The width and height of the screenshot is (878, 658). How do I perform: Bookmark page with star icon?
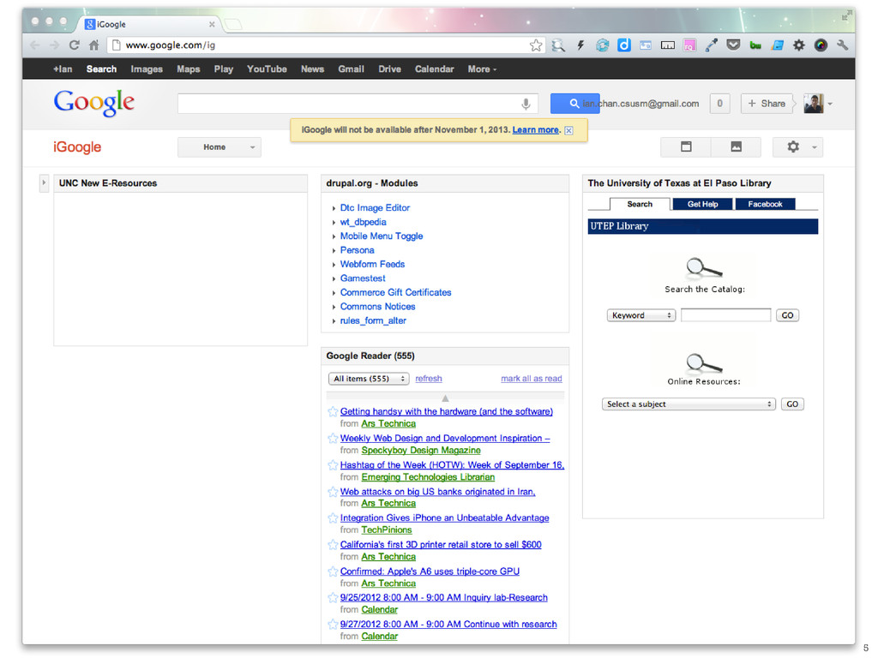click(536, 45)
